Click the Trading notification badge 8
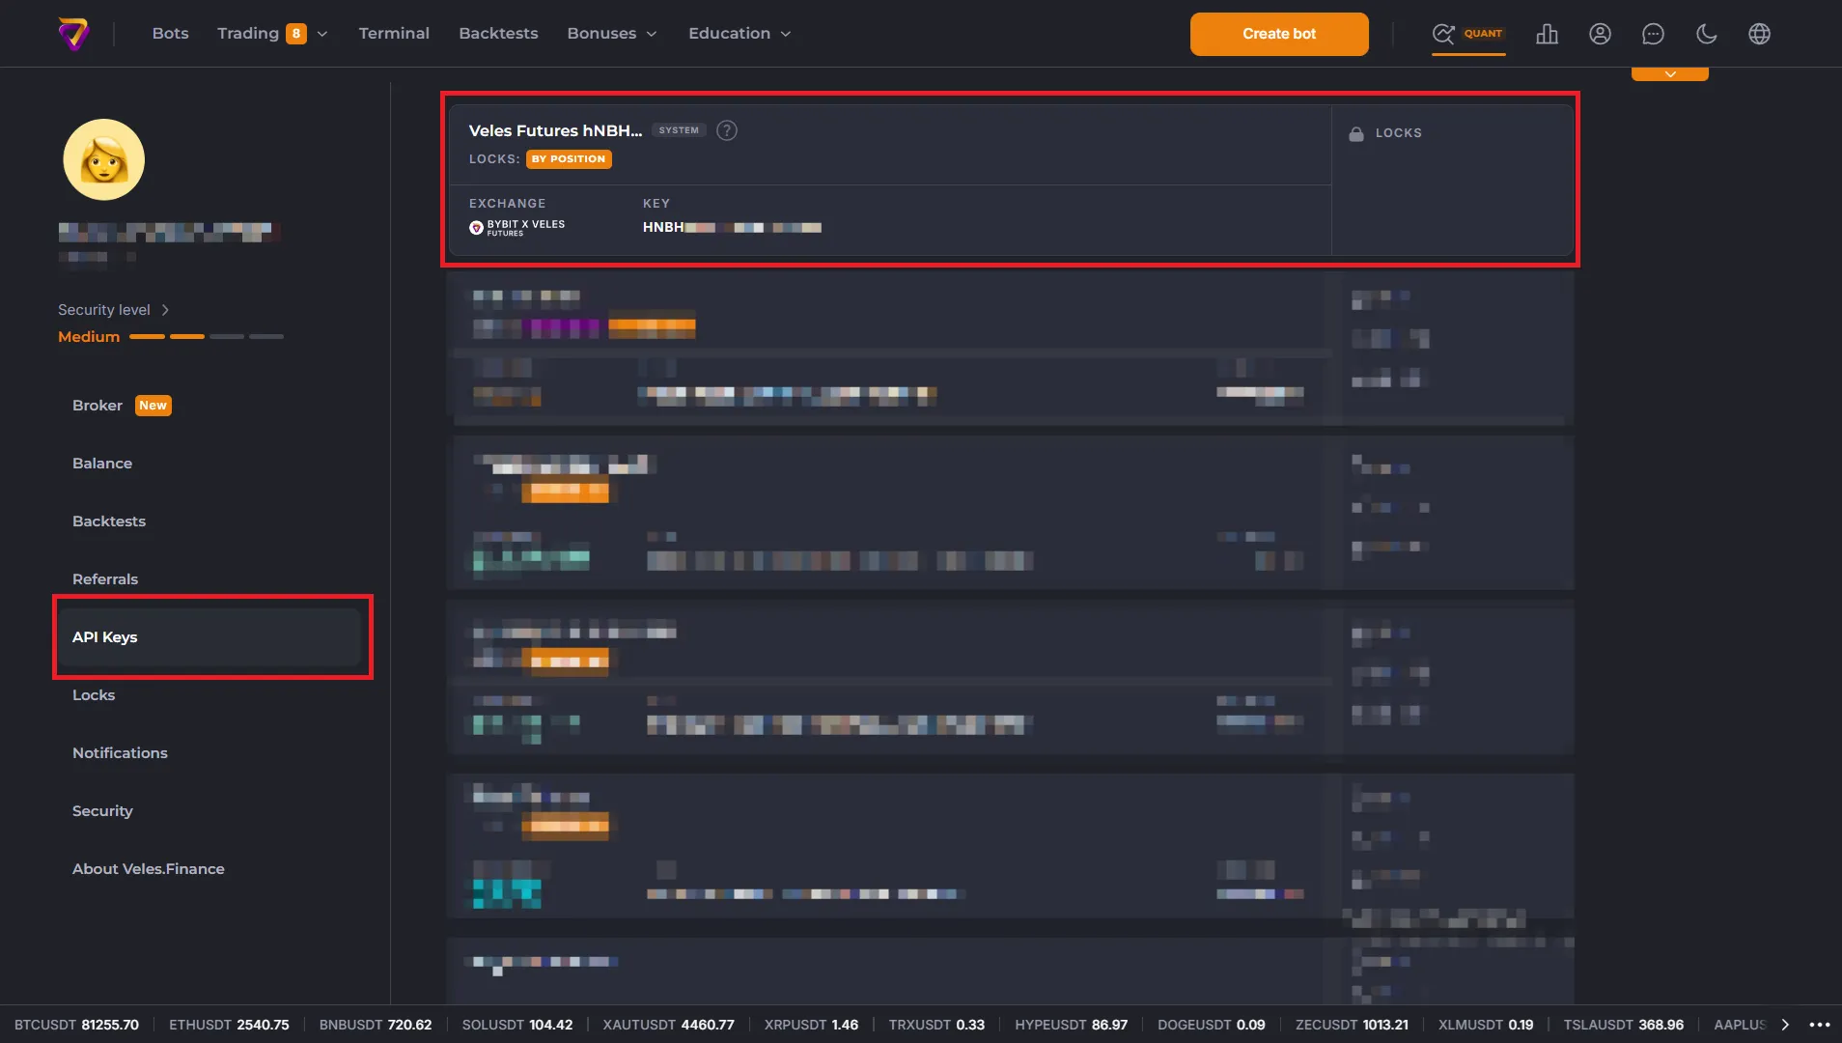 click(x=296, y=34)
